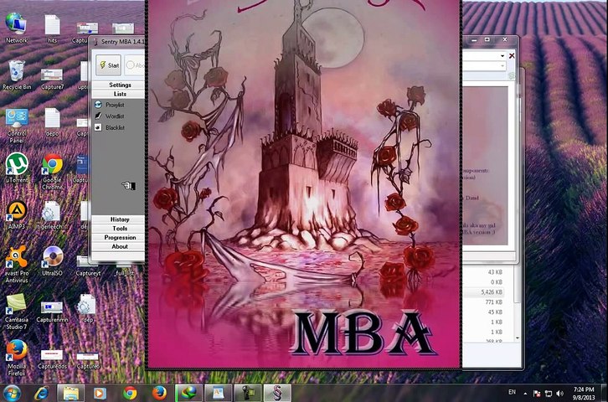This screenshot has height=402, width=608.
Task: Select the Control Panel desktop icon
Action: click(17, 126)
